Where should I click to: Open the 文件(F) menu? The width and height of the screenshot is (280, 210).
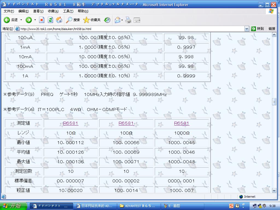pos(9,11)
